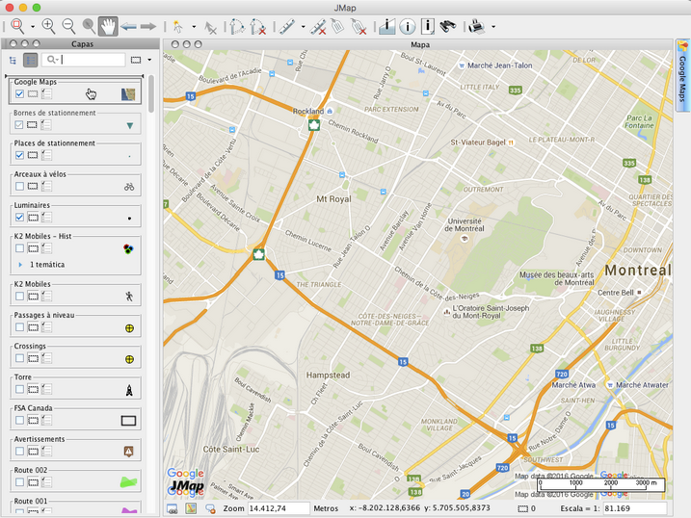Viewport: 691px width, 518px height.
Task: Click the Escala scale value field
Action: [634, 508]
